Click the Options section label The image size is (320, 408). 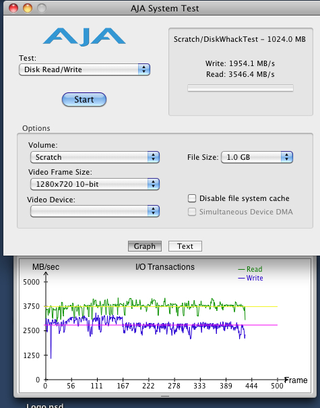click(36, 128)
